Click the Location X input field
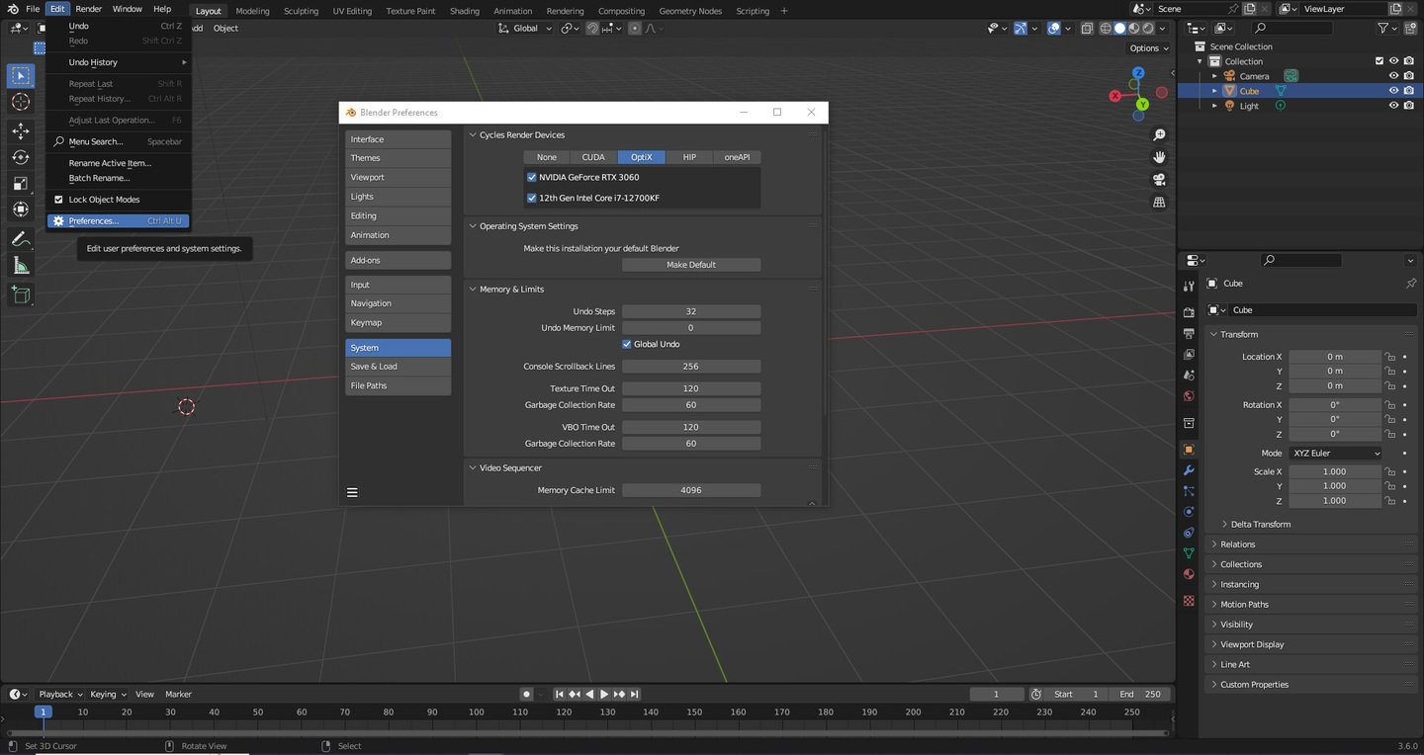 pos(1334,357)
